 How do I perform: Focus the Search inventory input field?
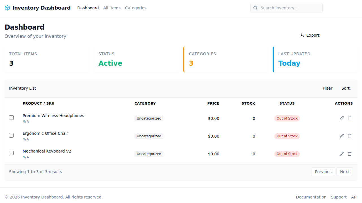pyautogui.click(x=288, y=8)
